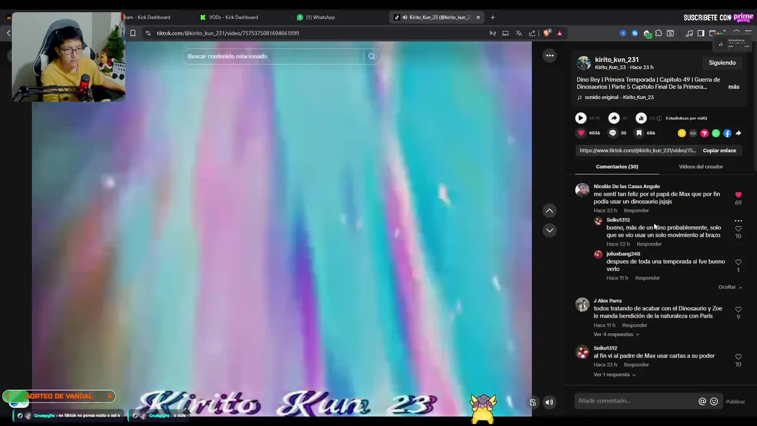Like the Seiku1312 comment about padre de Max
757x426 pixels.
point(738,357)
